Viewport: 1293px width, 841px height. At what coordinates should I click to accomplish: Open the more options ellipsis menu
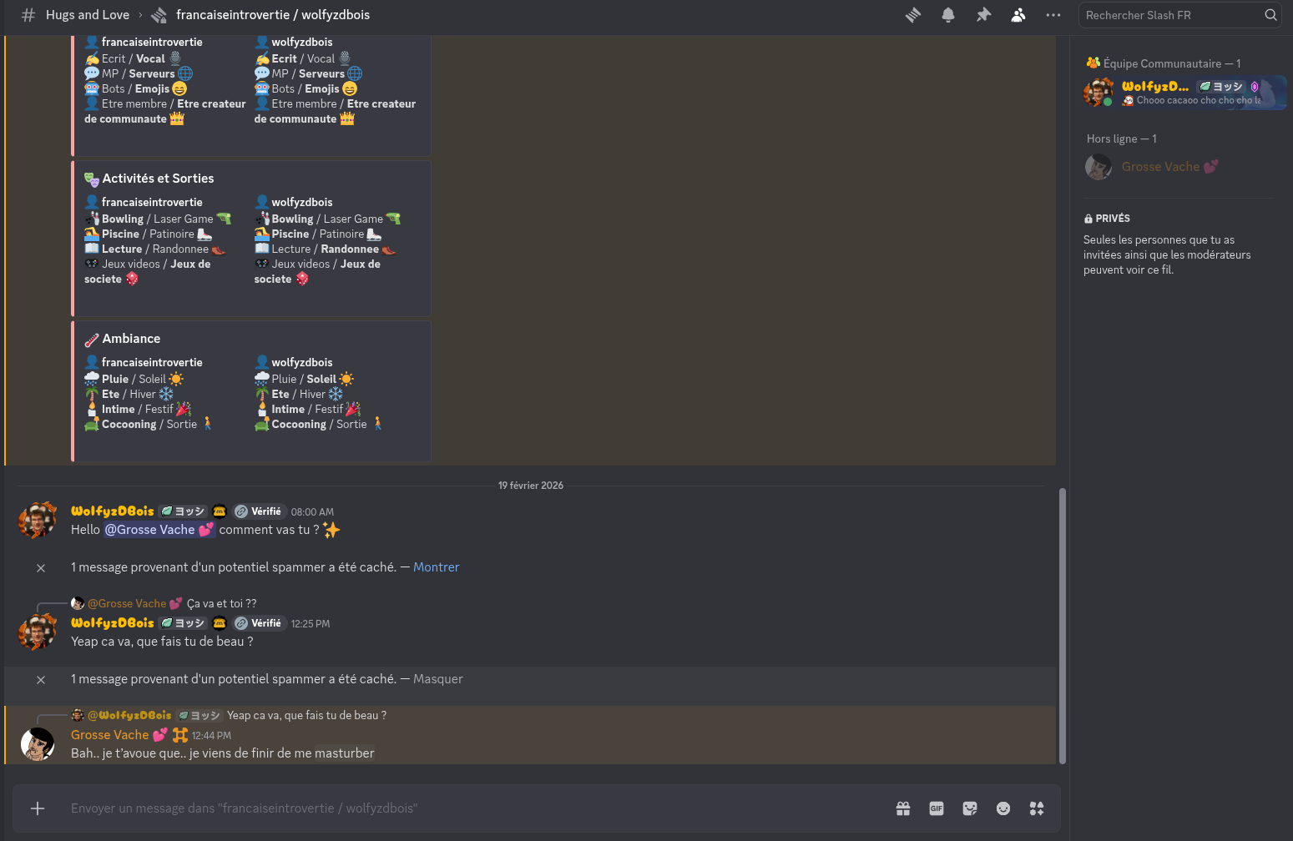coord(1053,15)
